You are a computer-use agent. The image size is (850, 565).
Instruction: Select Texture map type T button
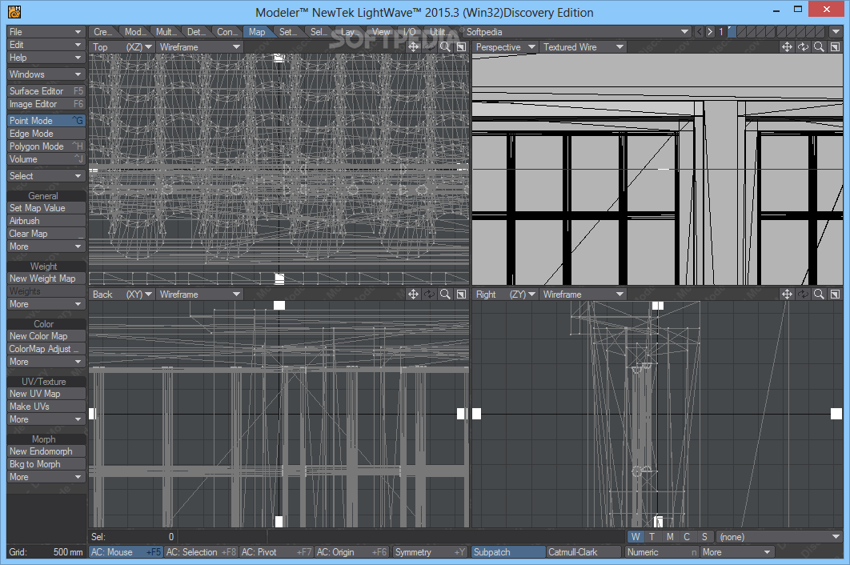652,537
